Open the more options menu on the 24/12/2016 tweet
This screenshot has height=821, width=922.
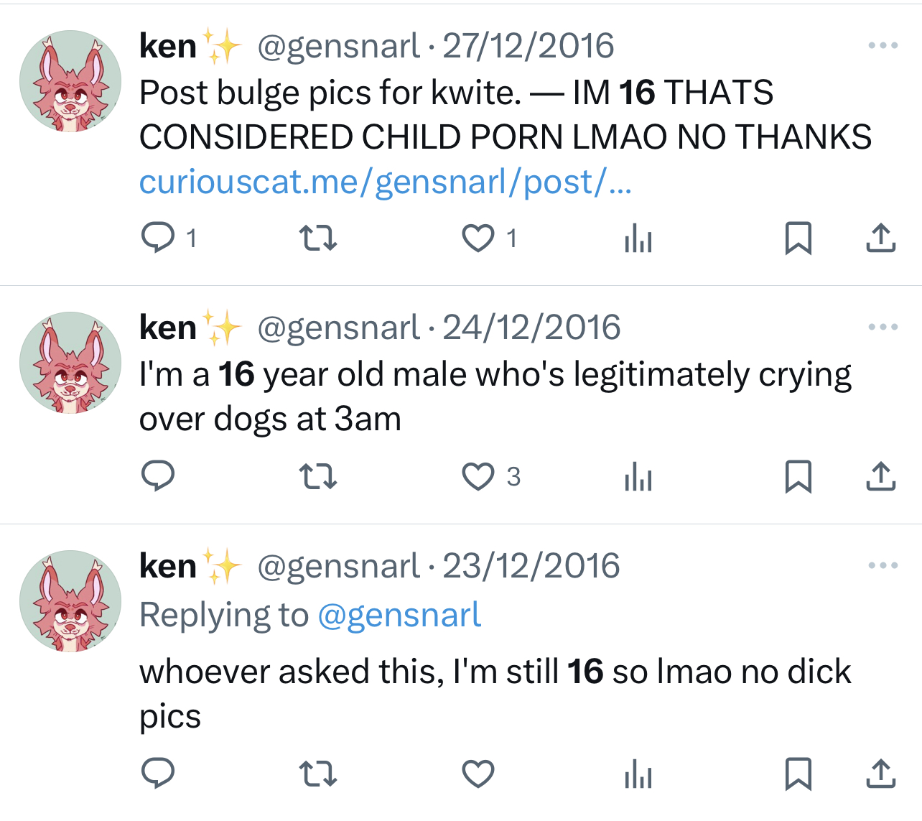[883, 328]
